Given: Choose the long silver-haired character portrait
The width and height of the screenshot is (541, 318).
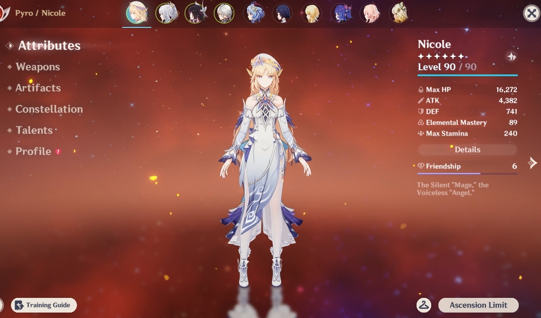Looking at the screenshot, I should coord(167,13).
